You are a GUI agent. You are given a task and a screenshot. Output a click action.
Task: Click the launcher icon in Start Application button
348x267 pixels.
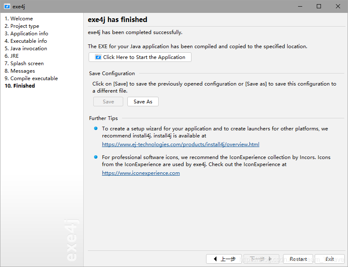pos(98,57)
